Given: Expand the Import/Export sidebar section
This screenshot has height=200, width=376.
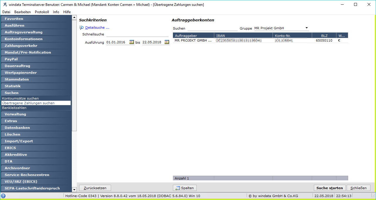Looking at the screenshot, I should click(36, 141).
